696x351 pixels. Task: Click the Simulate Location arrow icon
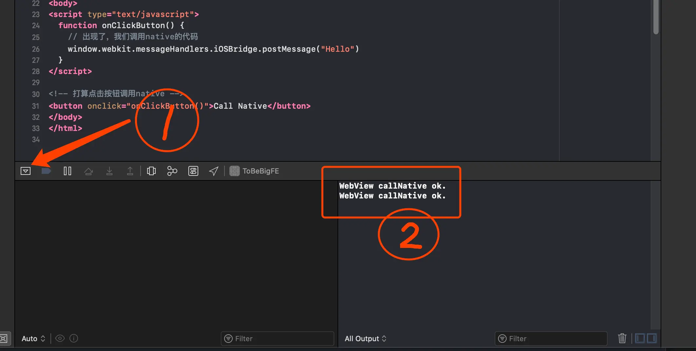pos(214,171)
